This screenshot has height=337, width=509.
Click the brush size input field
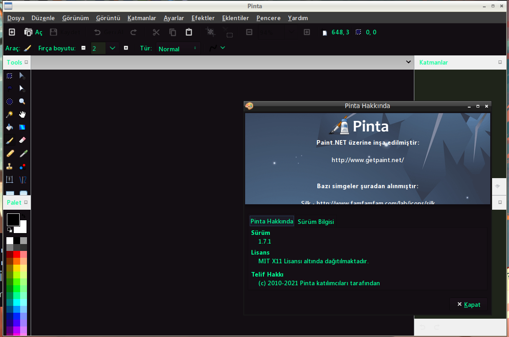[x=98, y=49]
